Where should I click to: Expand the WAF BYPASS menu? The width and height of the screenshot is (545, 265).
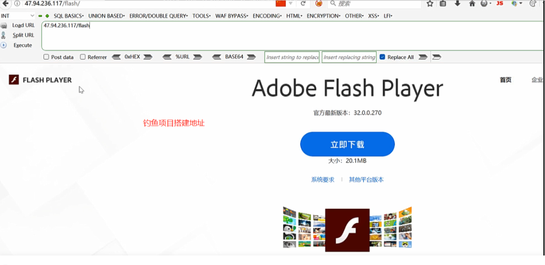[232, 16]
